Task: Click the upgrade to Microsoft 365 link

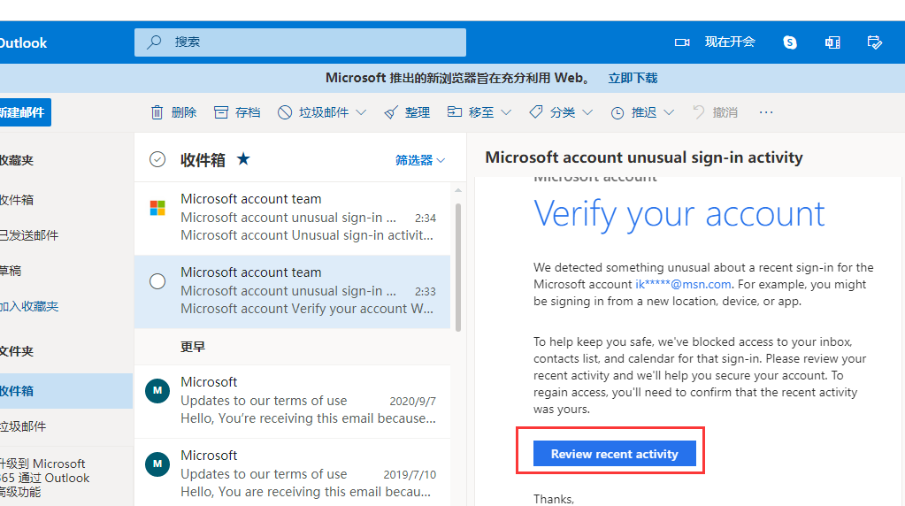Action: 44,478
